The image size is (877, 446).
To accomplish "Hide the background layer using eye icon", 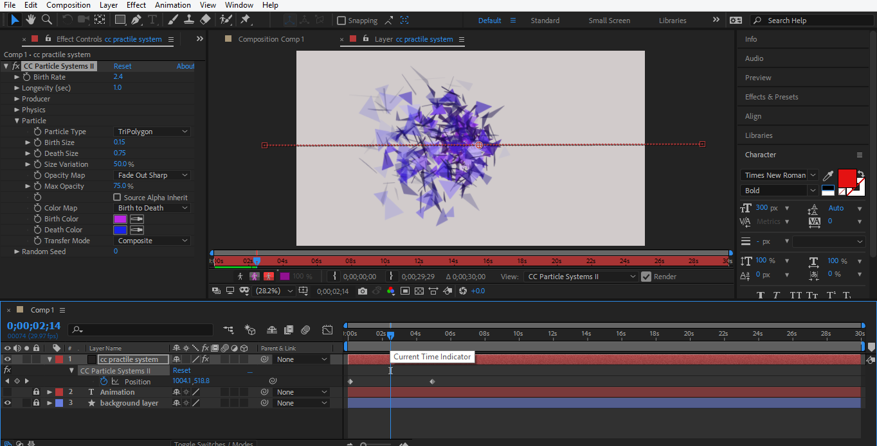I will 8,403.
